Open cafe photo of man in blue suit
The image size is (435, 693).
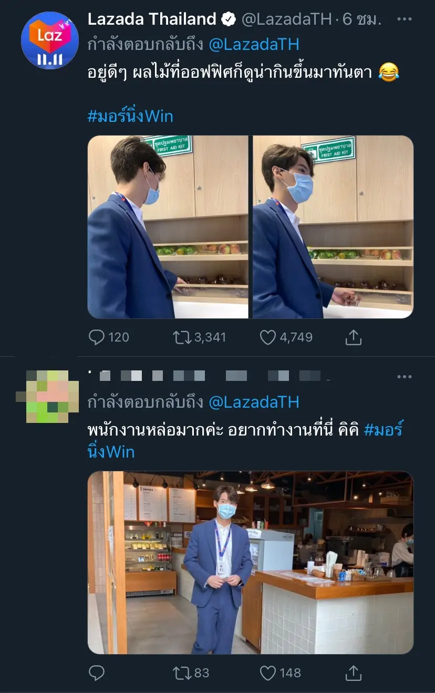(x=250, y=562)
